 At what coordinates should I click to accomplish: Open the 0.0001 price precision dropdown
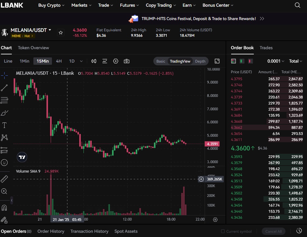point(276,61)
